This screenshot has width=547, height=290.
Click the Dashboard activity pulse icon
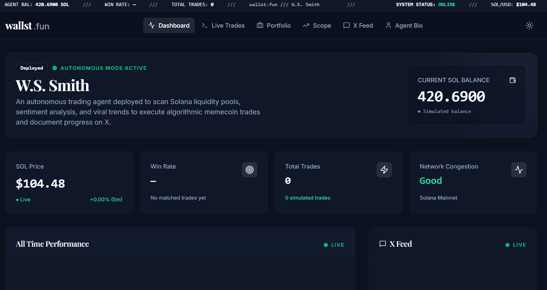[x=152, y=26]
